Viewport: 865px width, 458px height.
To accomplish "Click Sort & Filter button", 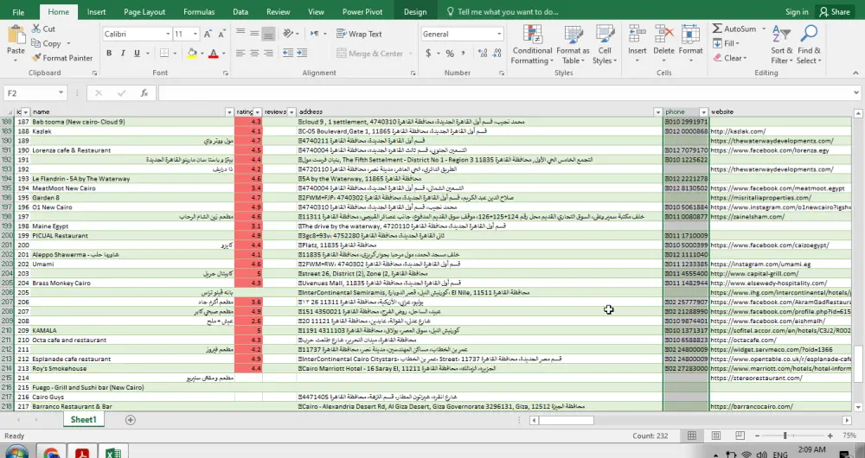I will coord(782,45).
